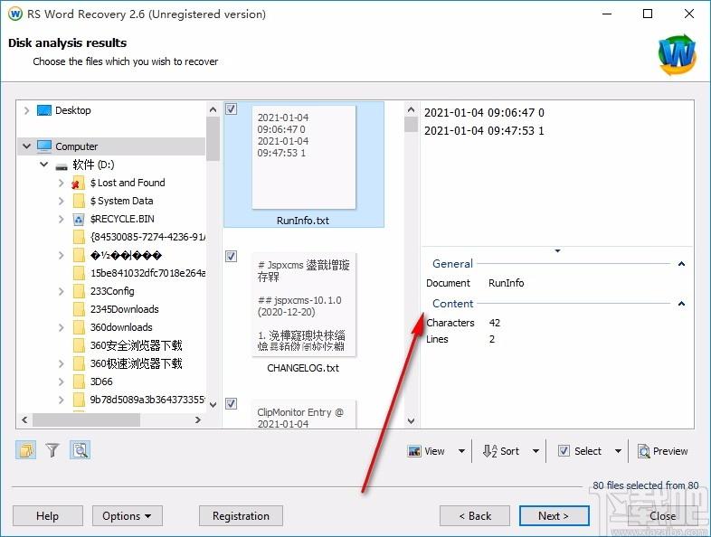Open the Sort dropdown arrow
711x537 pixels.
[536, 451]
